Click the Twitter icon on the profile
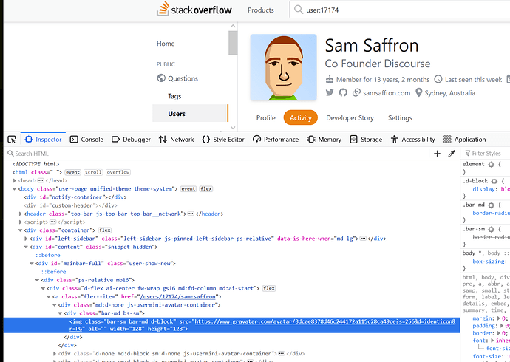The image size is (510, 362). click(x=330, y=92)
